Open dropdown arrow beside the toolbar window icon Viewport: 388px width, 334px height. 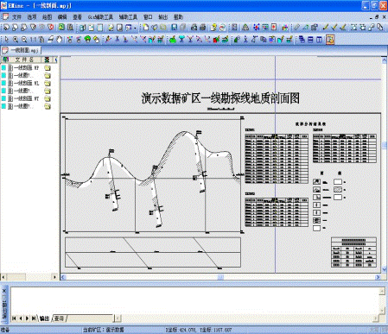click(135, 28)
